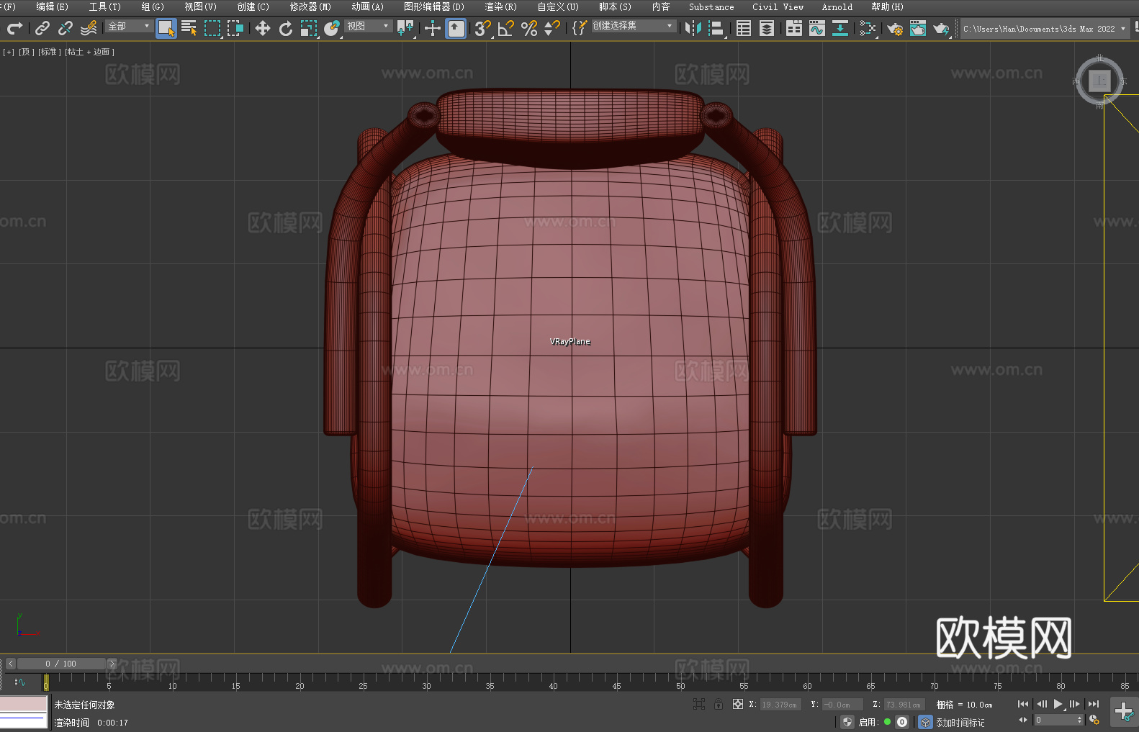Viewport: 1139px width, 732px height.
Task: Open the 全部 selection filter dropdown
Action: (x=130, y=26)
